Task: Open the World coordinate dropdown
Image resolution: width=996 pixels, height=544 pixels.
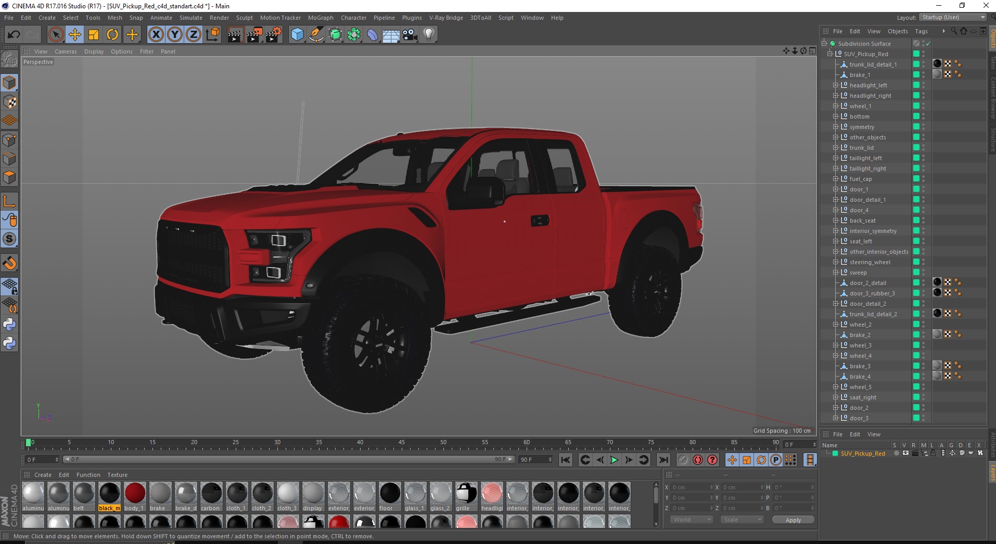Action: coord(691,520)
